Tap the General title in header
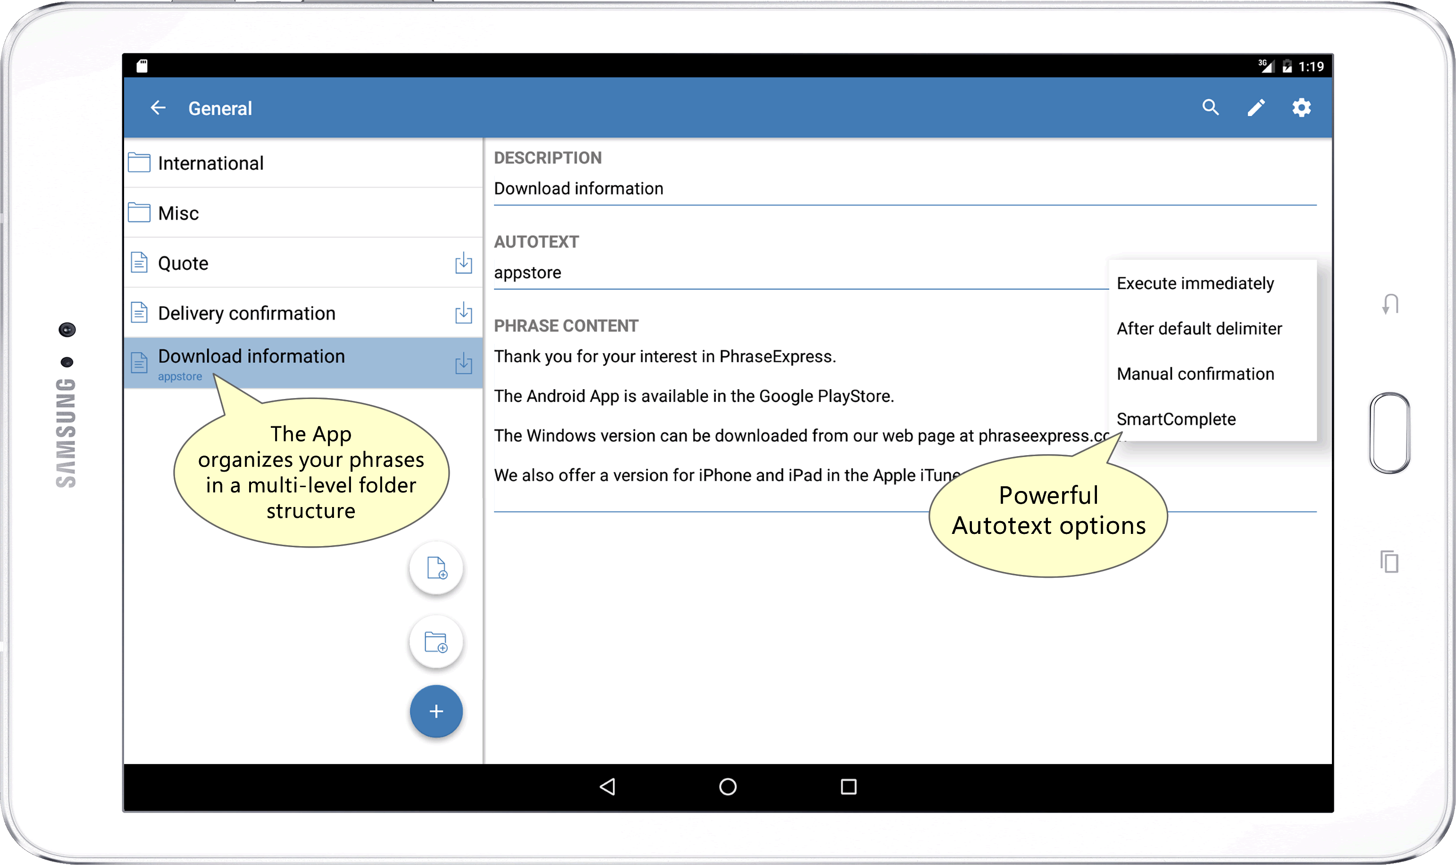Screen dimensions: 1456x865 pyautogui.click(x=220, y=108)
